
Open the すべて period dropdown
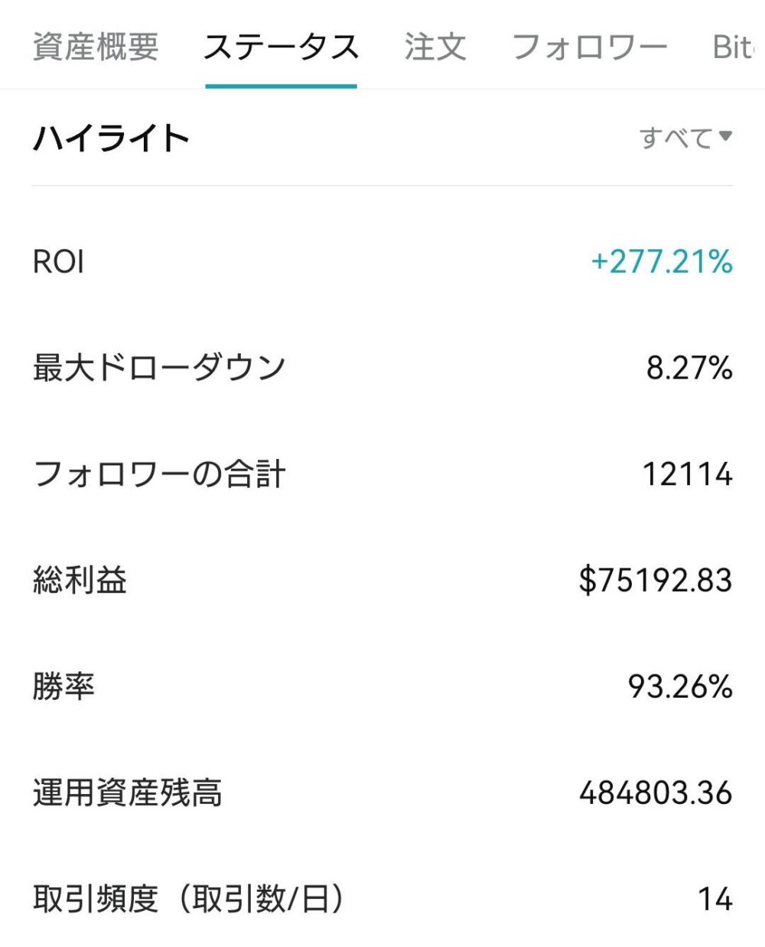[x=685, y=138]
